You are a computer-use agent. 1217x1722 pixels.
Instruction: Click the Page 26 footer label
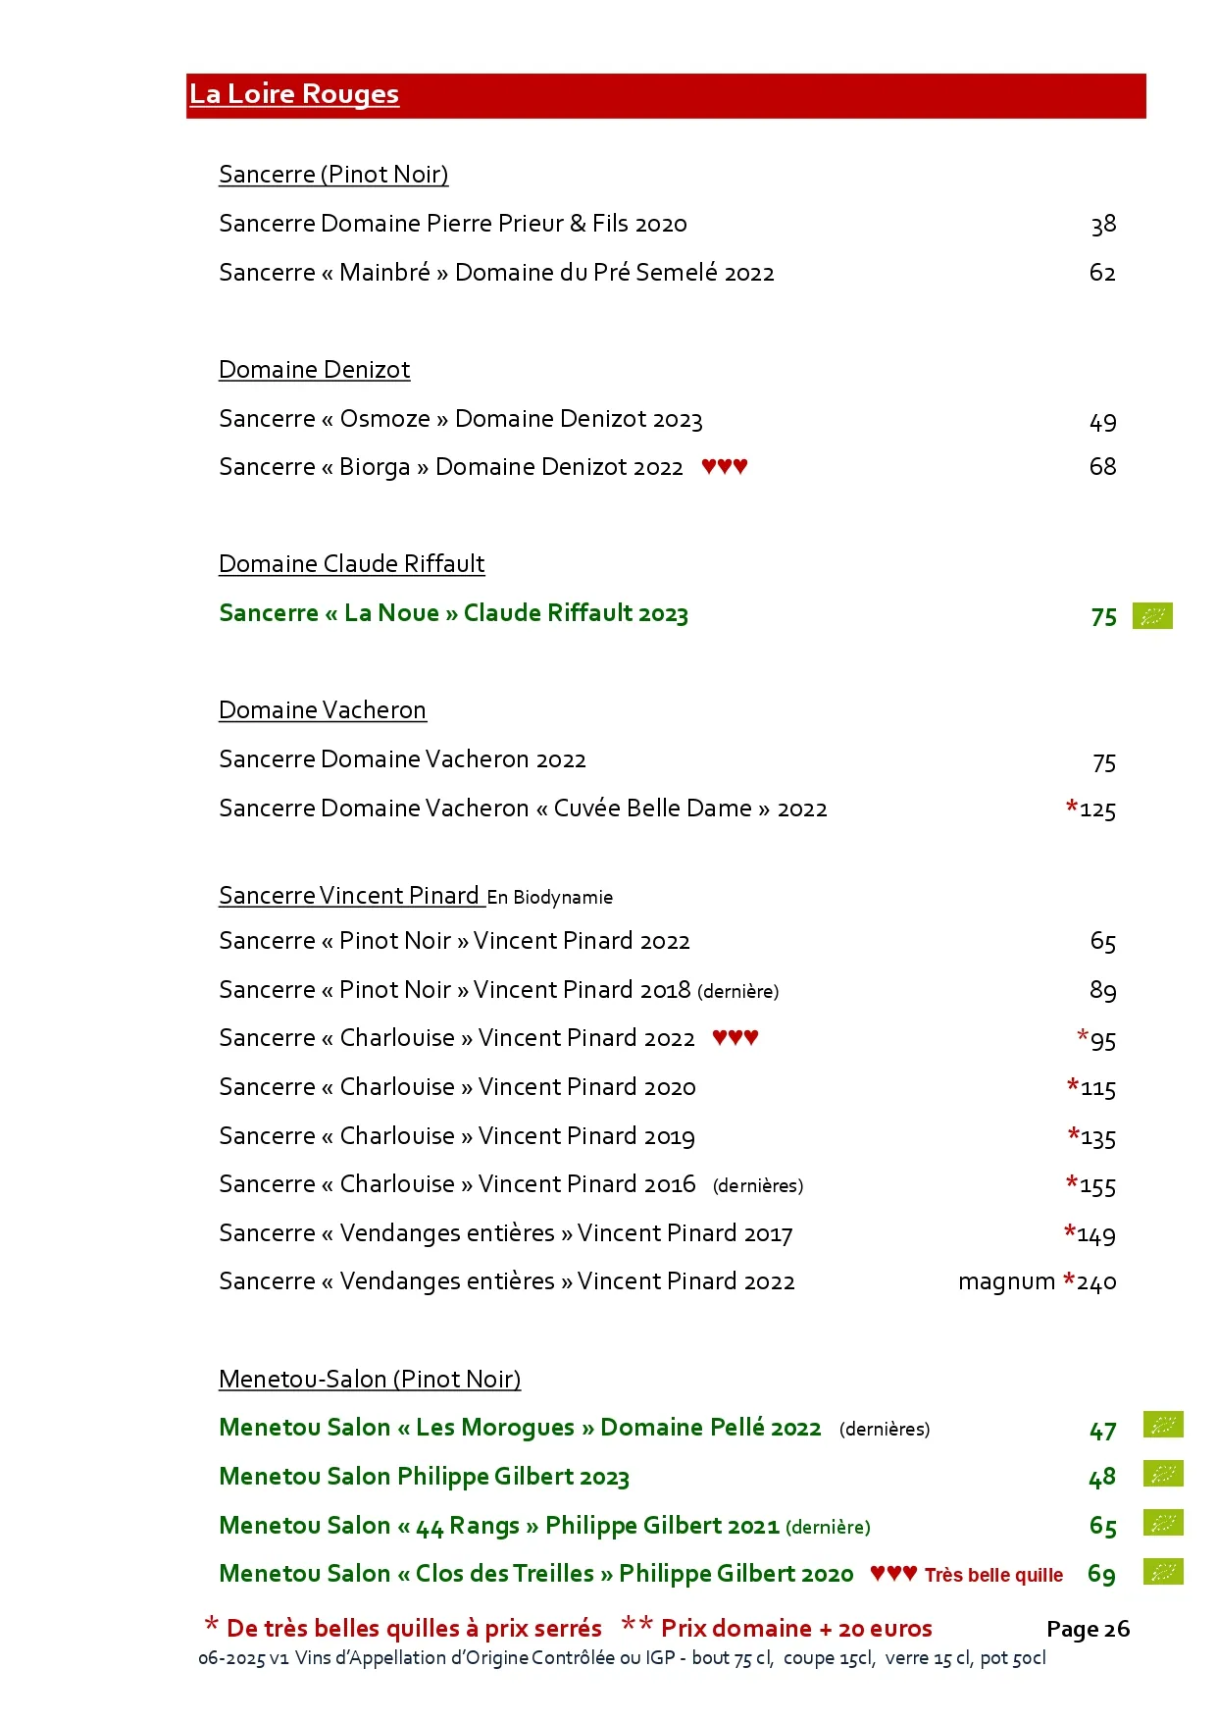(x=1088, y=1630)
